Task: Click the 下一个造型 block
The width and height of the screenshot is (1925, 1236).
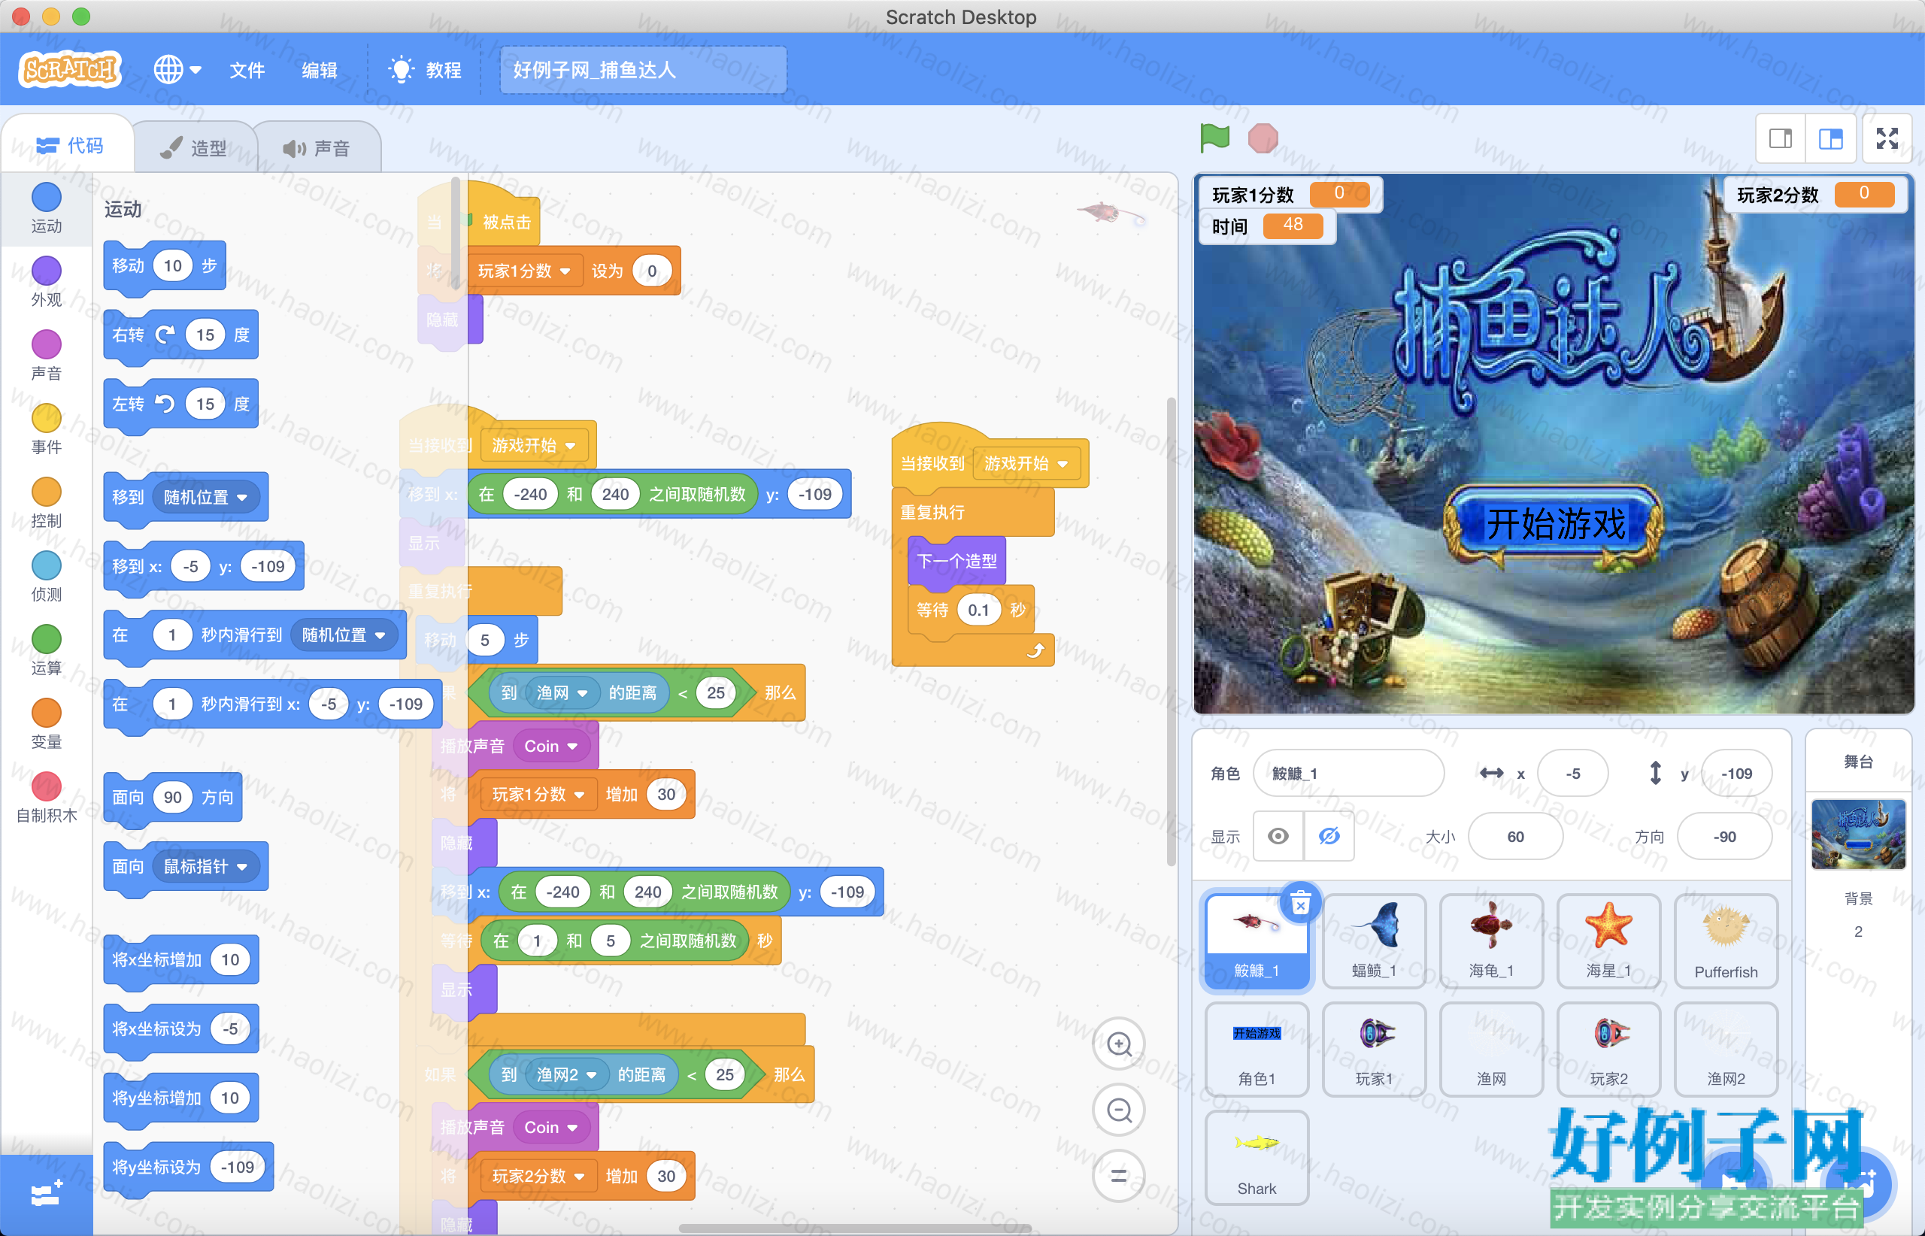Action: pyautogui.click(x=957, y=561)
